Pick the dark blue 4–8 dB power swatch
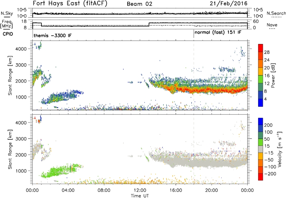The image size is (286, 198). (261, 95)
